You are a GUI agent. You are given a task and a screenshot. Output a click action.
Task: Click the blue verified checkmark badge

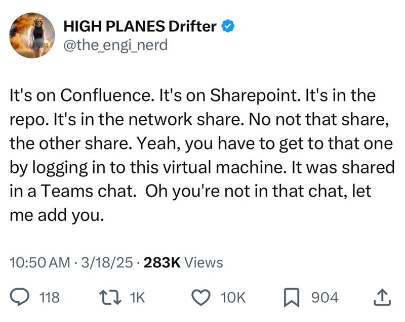click(x=228, y=26)
